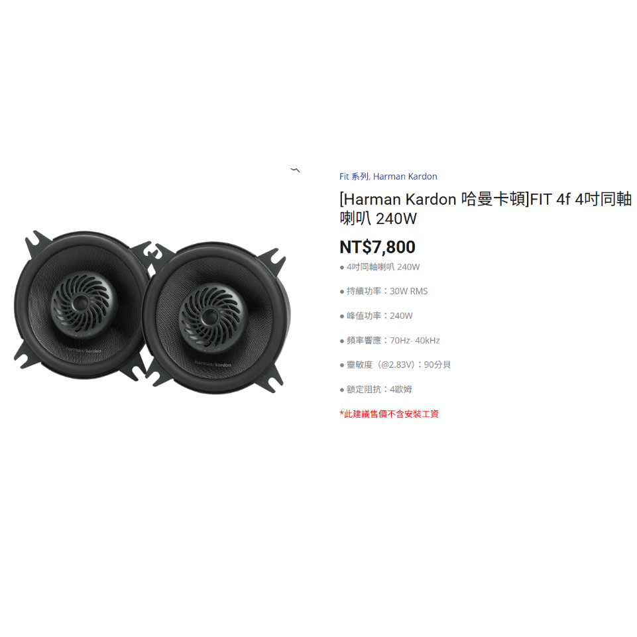Image resolution: width=637 pixels, height=637 pixels.
Task: Click the small zoom mark above product image
Action: coord(296,170)
